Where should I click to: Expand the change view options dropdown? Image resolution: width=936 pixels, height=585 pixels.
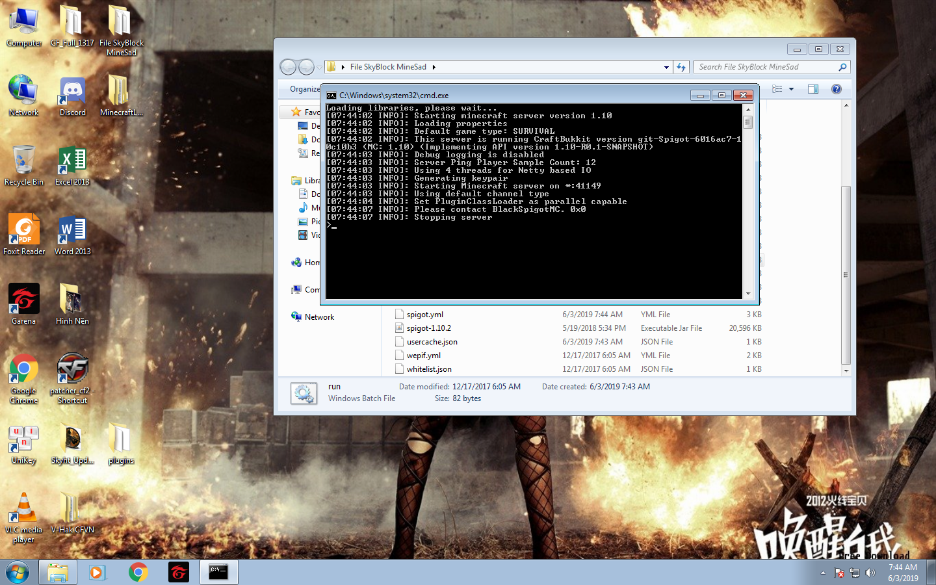pyautogui.click(x=791, y=89)
